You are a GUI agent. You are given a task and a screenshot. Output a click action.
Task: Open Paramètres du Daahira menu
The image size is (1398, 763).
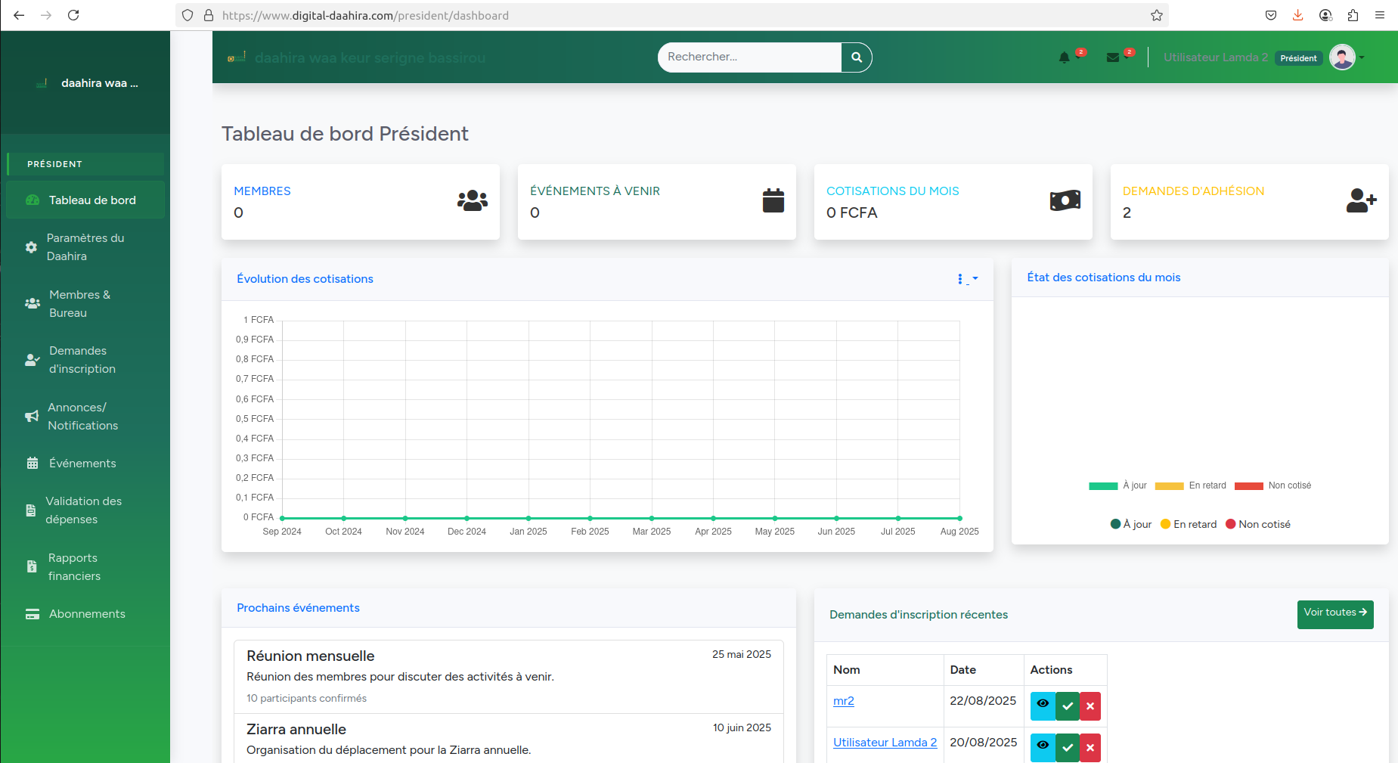pyautogui.click(x=85, y=247)
